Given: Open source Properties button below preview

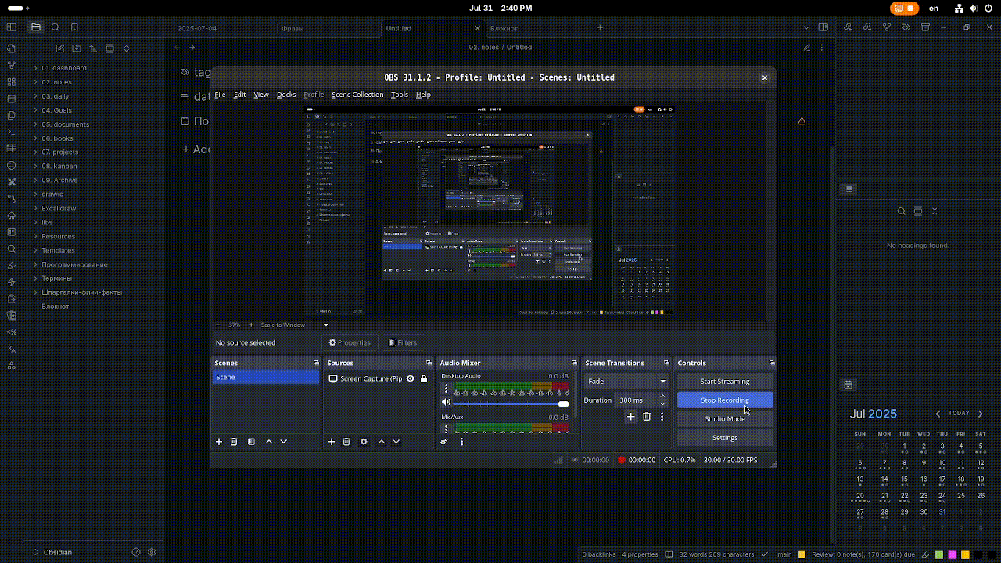Looking at the screenshot, I should 350,342.
